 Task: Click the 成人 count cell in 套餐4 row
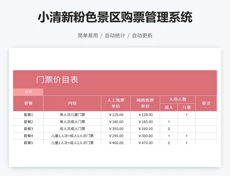169,136
